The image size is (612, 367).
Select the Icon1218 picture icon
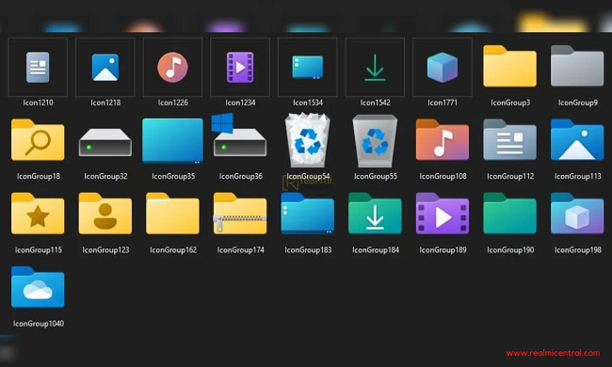coord(105,68)
